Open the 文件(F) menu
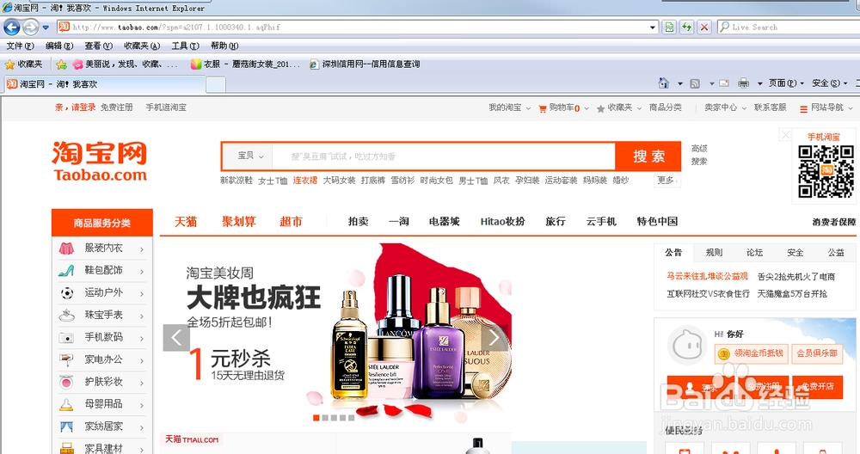 click(20, 46)
